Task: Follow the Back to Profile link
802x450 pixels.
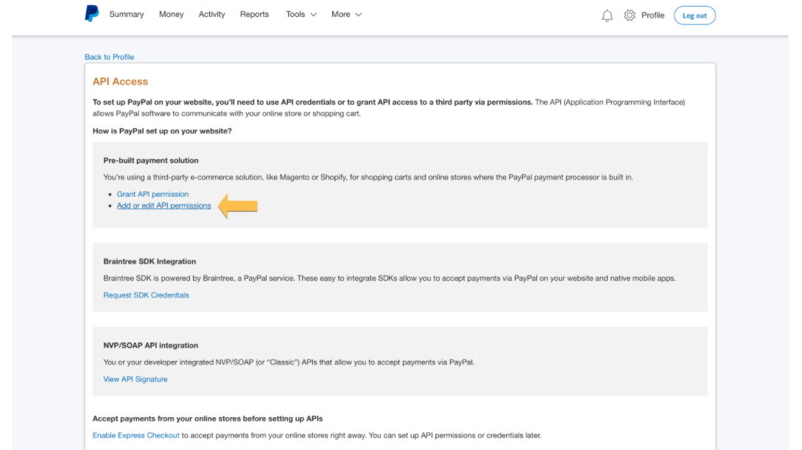Action: point(109,57)
